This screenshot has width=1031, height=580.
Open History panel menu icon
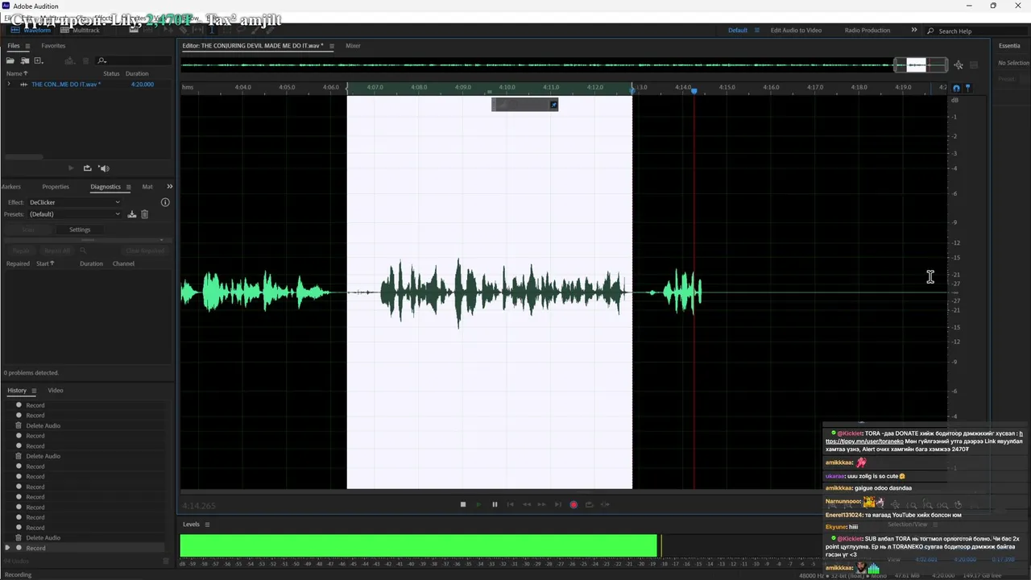click(33, 391)
